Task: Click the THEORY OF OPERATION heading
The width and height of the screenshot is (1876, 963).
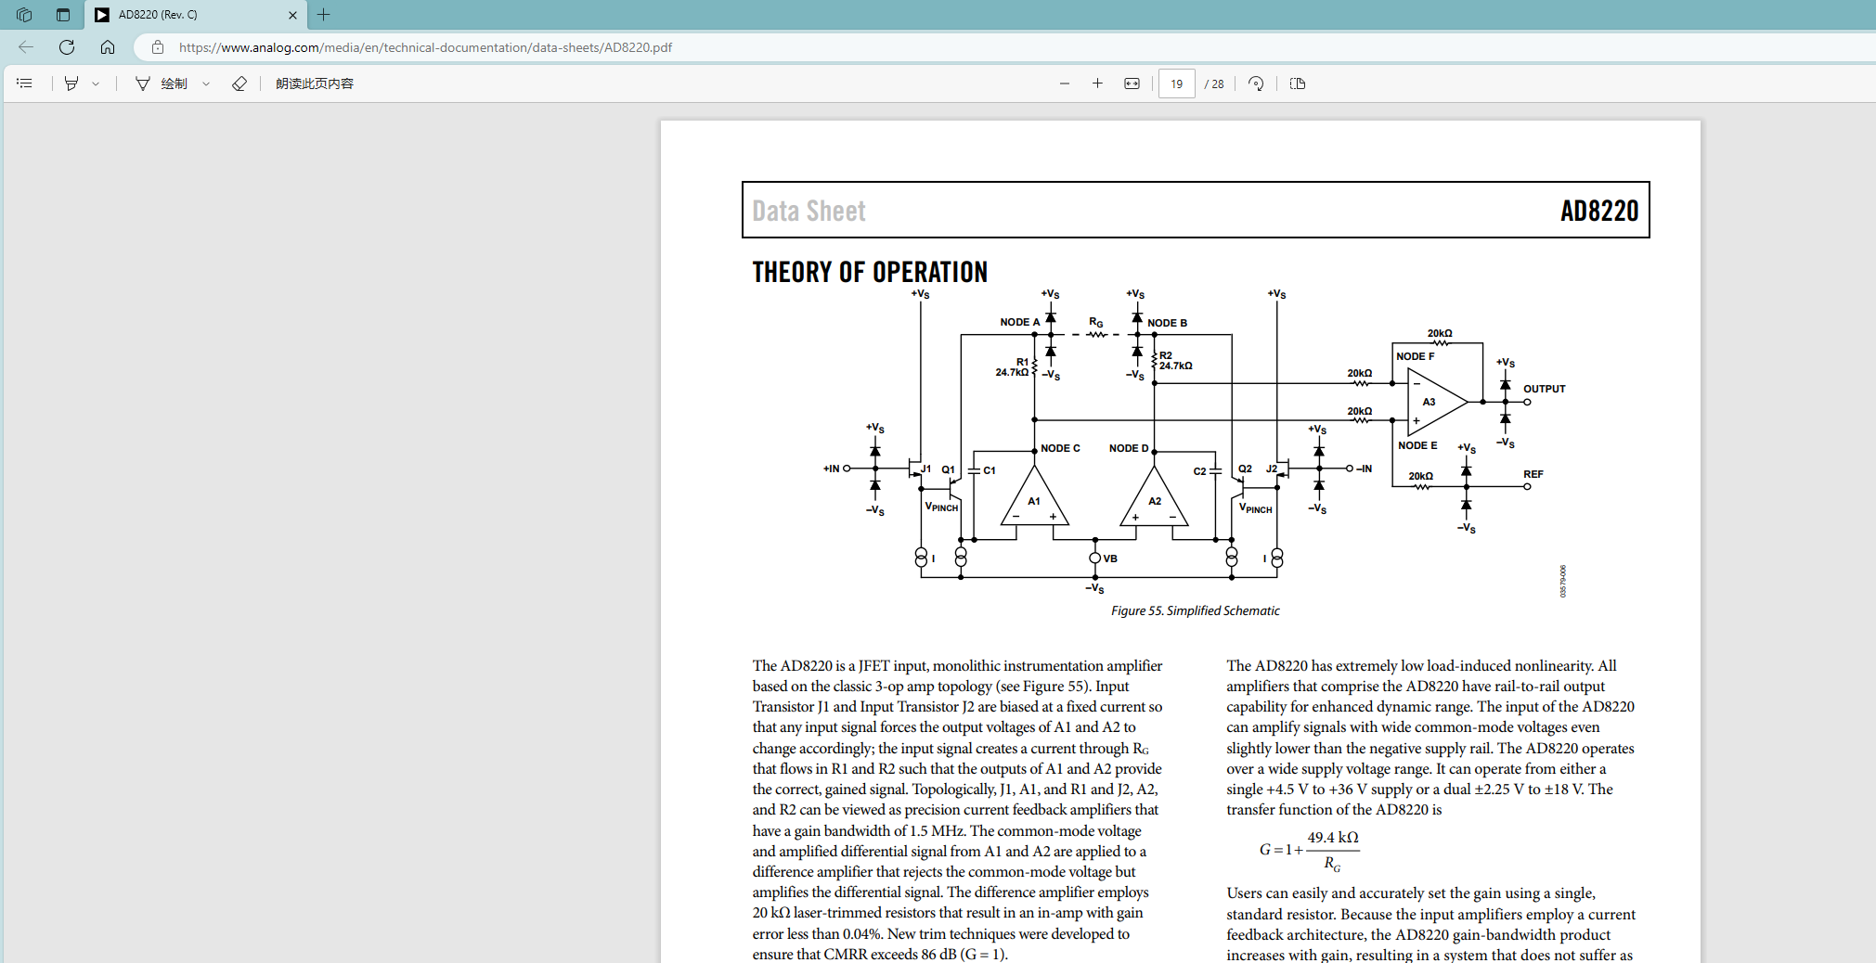Action: [x=870, y=272]
